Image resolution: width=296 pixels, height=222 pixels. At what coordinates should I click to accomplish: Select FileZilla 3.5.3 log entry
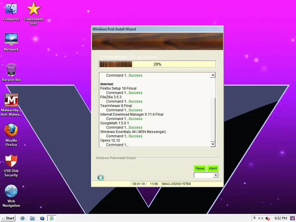pyautogui.click(x=111, y=97)
